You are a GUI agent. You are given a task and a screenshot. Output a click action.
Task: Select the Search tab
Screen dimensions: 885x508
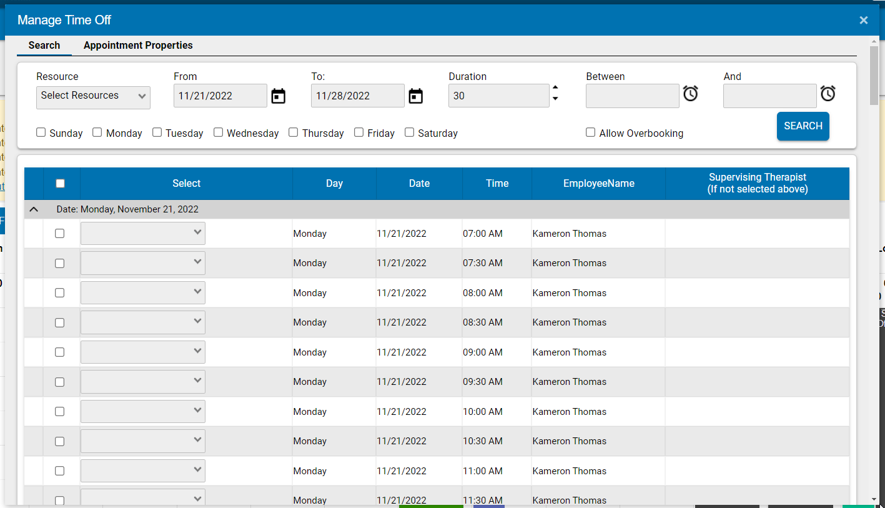click(44, 45)
